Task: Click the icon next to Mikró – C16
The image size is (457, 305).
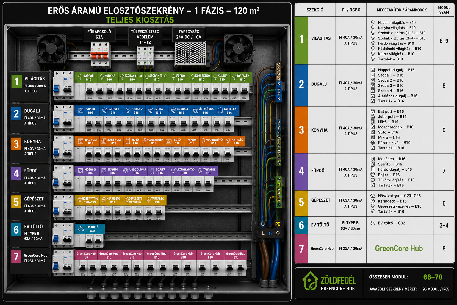Action: [373, 137]
